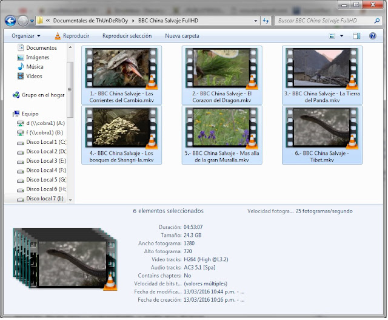Click the Imágenes picture icon
The width and height of the screenshot is (388, 320).
(x=21, y=58)
